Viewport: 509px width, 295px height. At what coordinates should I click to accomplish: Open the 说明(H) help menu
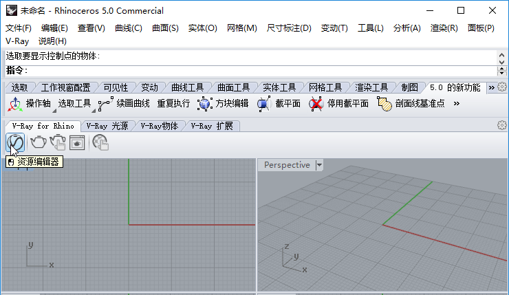(x=52, y=41)
